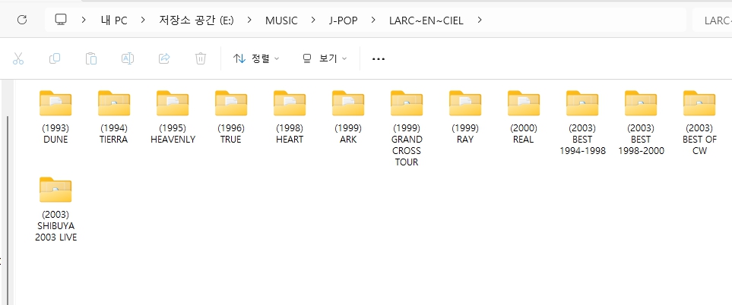732x305 pixels.
Task: Go to 저장소 공간 (E:) breadcrumb
Action: [197, 20]
